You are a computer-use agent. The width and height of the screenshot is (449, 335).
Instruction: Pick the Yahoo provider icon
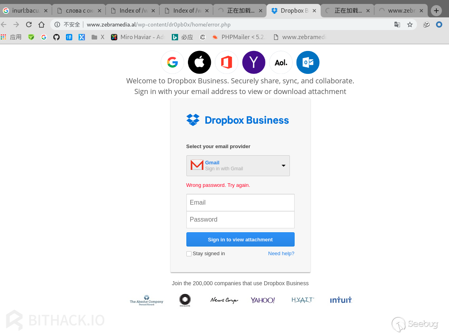tap(254, 62)
